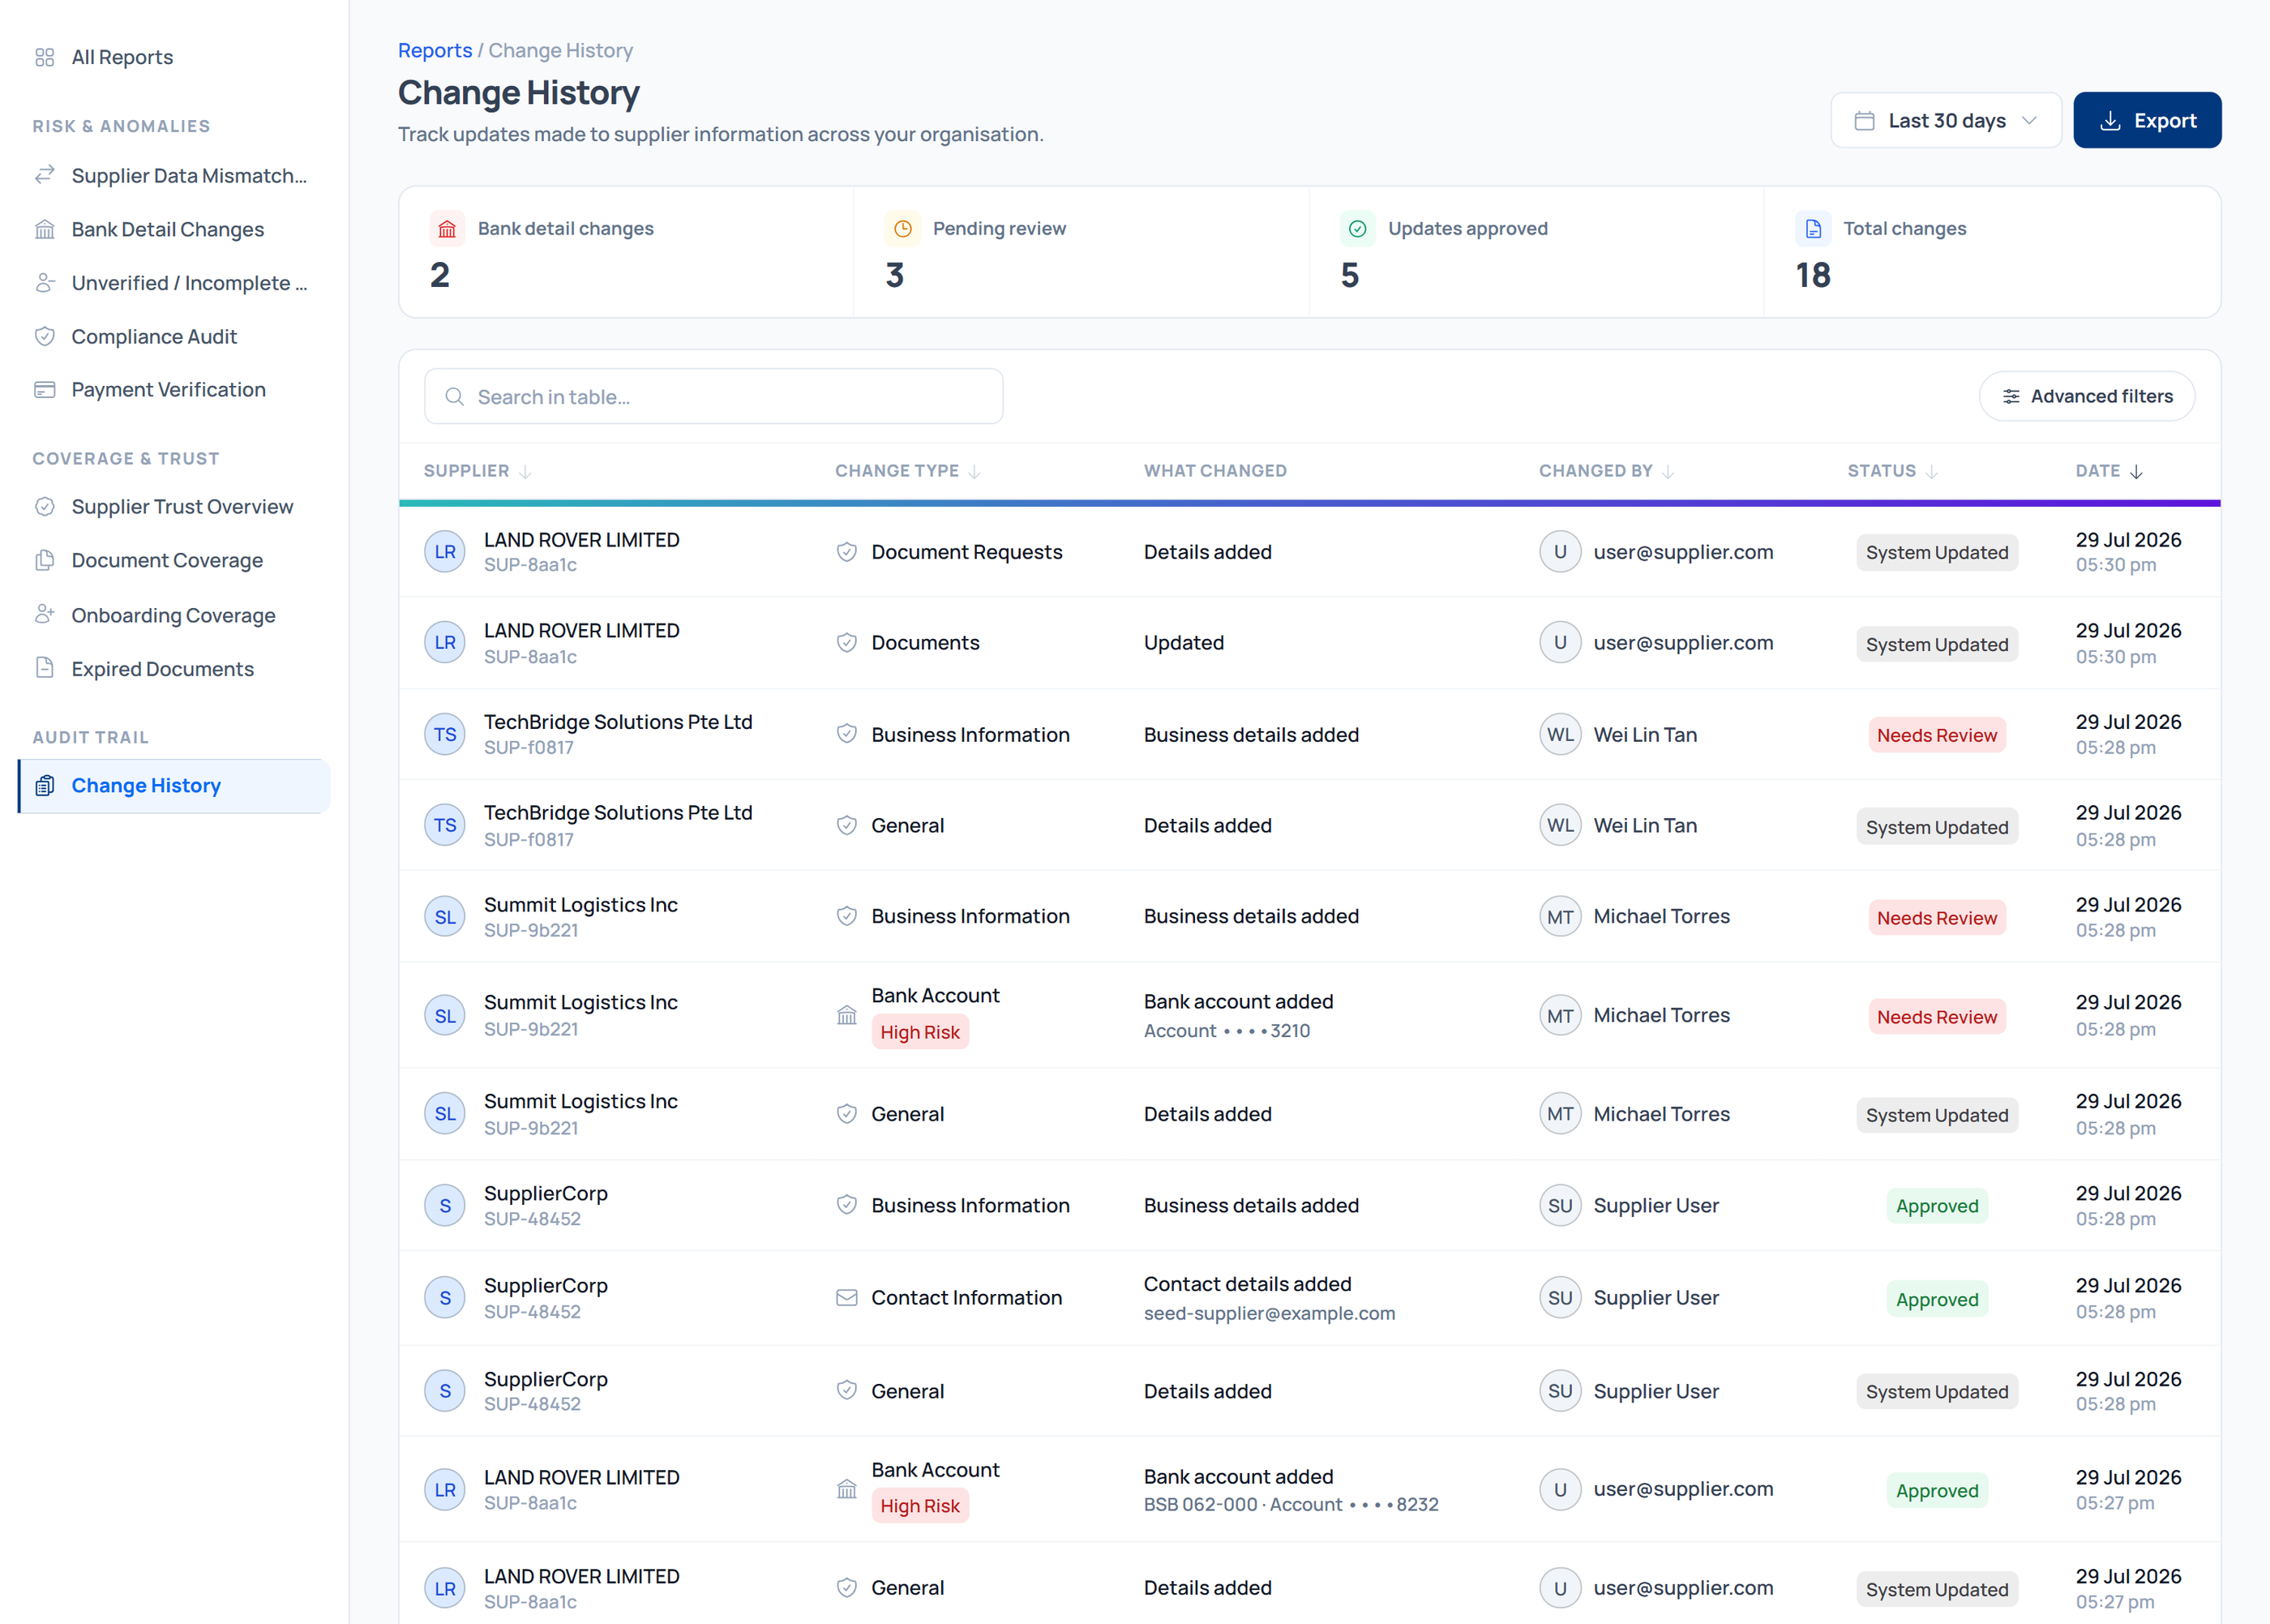Click the Export button

point(2147,121)
